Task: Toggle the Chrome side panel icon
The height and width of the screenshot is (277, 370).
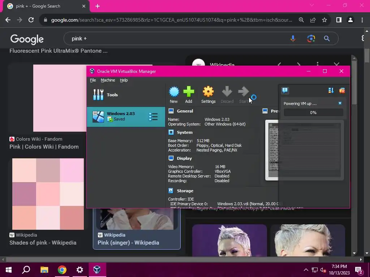Action: (339, 20)
